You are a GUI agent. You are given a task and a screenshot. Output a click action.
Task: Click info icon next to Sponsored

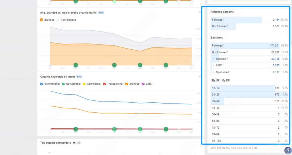click(x=230, y=71)
